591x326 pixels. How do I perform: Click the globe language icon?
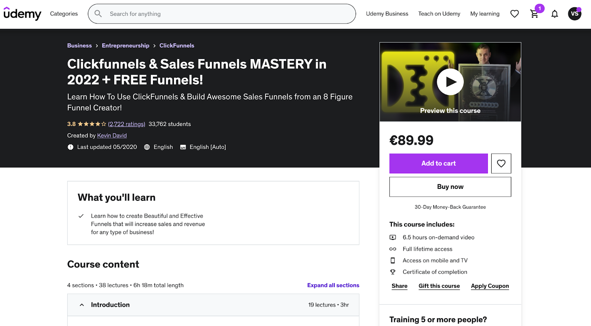pos(147,147)
